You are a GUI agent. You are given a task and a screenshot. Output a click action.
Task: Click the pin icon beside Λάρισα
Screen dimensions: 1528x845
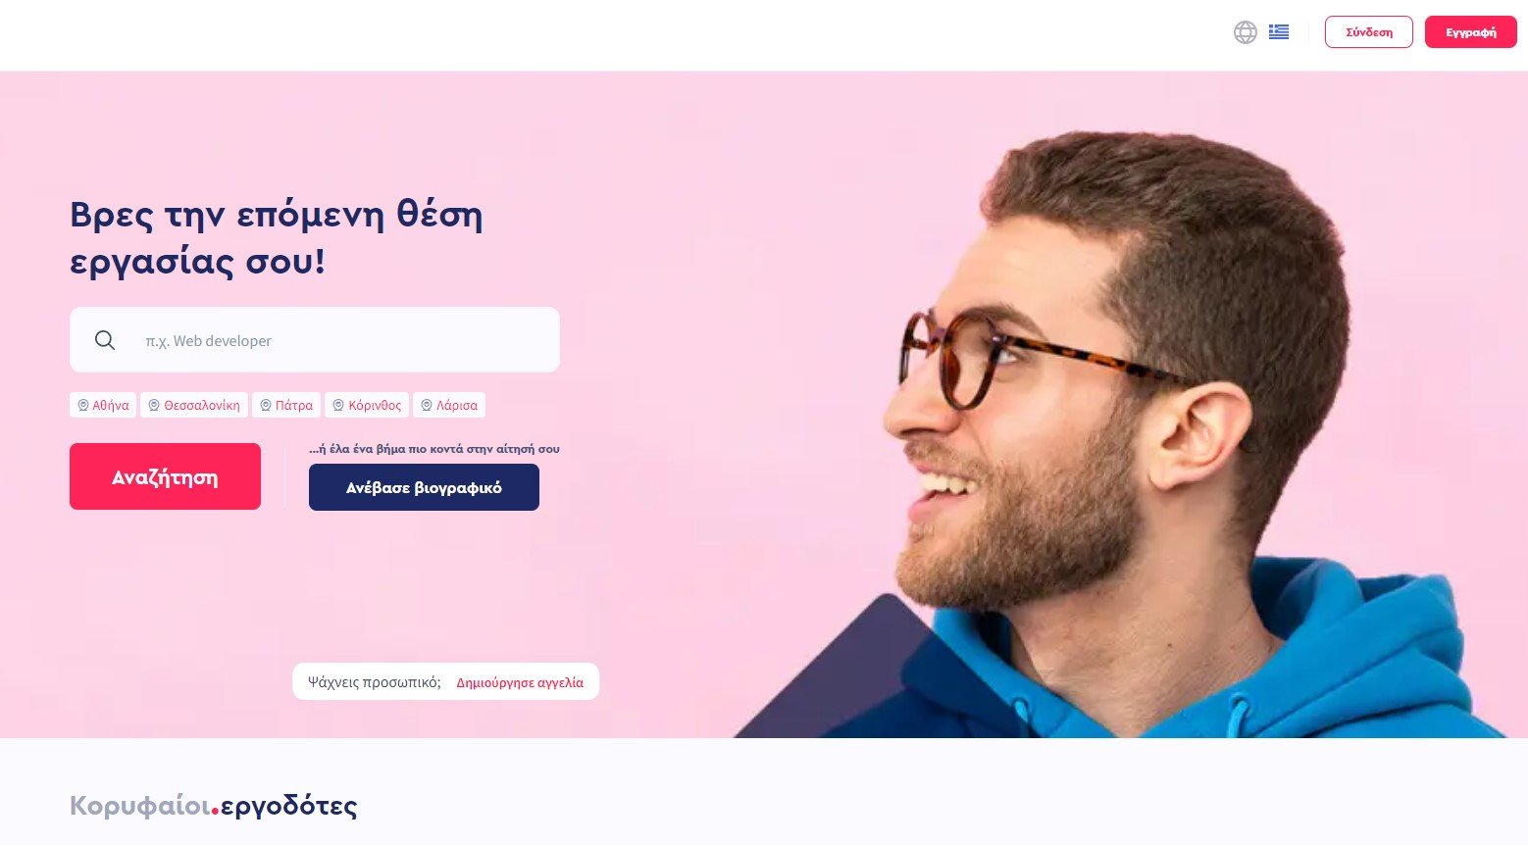tap(427, 405)
